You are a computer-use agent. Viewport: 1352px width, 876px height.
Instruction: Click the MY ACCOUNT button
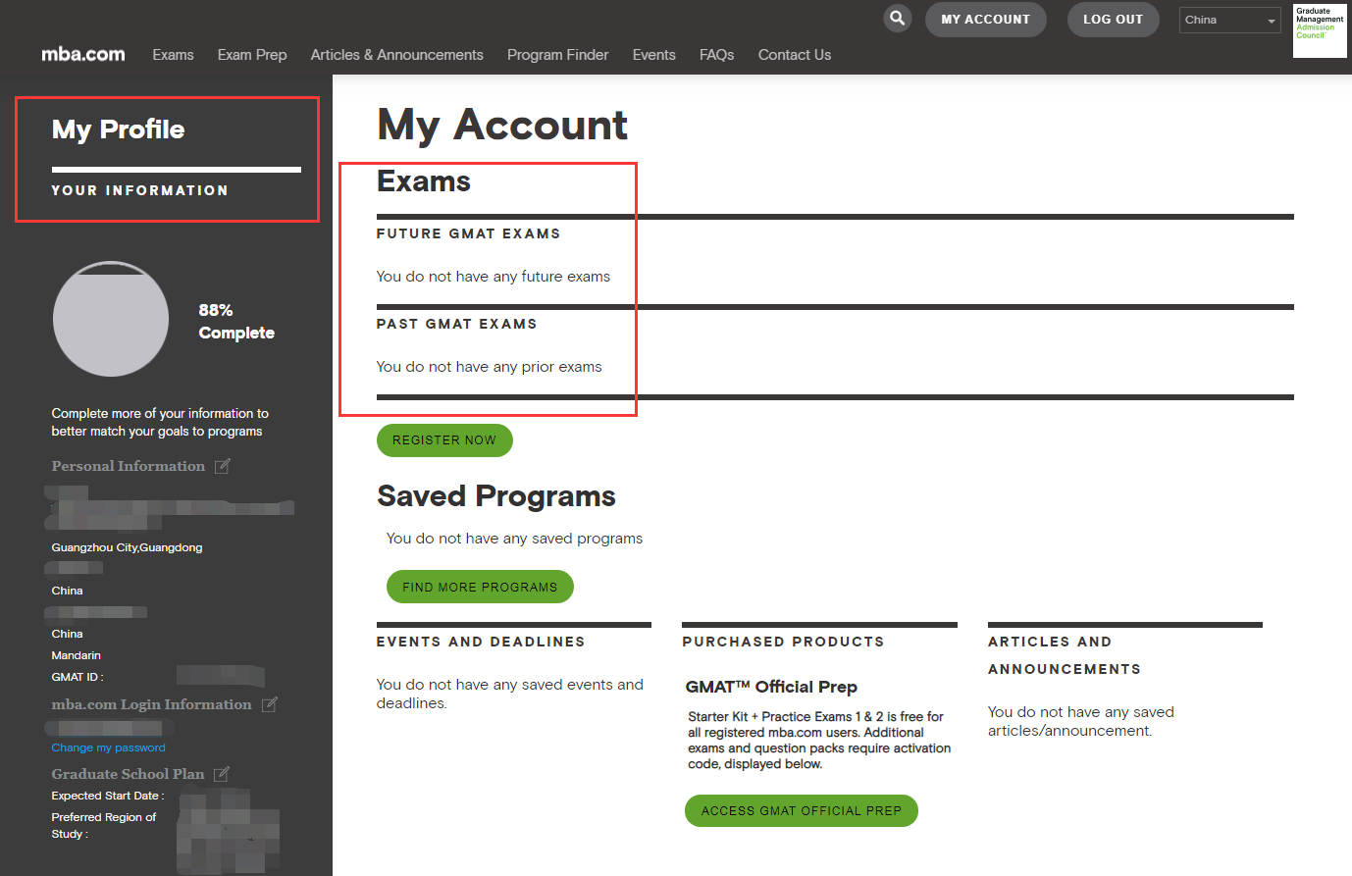click(x=985, y=20)
